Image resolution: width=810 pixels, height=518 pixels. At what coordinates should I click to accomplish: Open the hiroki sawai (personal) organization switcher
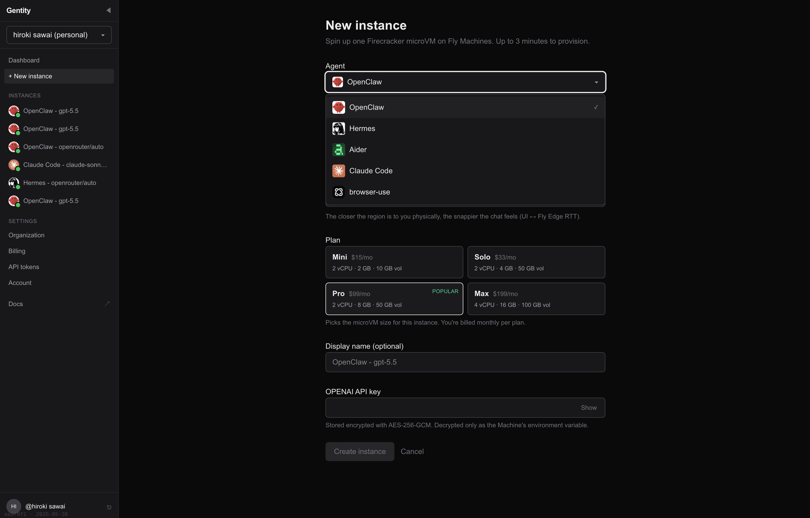pyautogui.click(x=59, y=35)
